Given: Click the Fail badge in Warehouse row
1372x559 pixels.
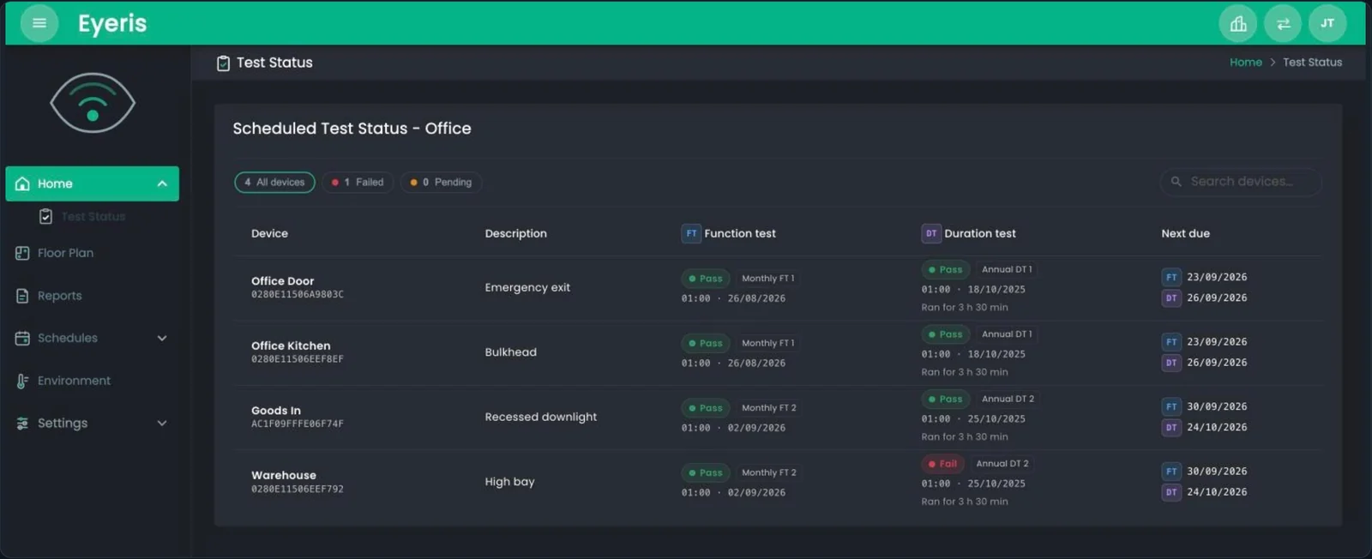Looking at the screenshot, I should click(x=942, y=464).
